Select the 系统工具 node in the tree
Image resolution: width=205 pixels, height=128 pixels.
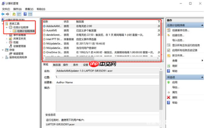pos(14,24)
